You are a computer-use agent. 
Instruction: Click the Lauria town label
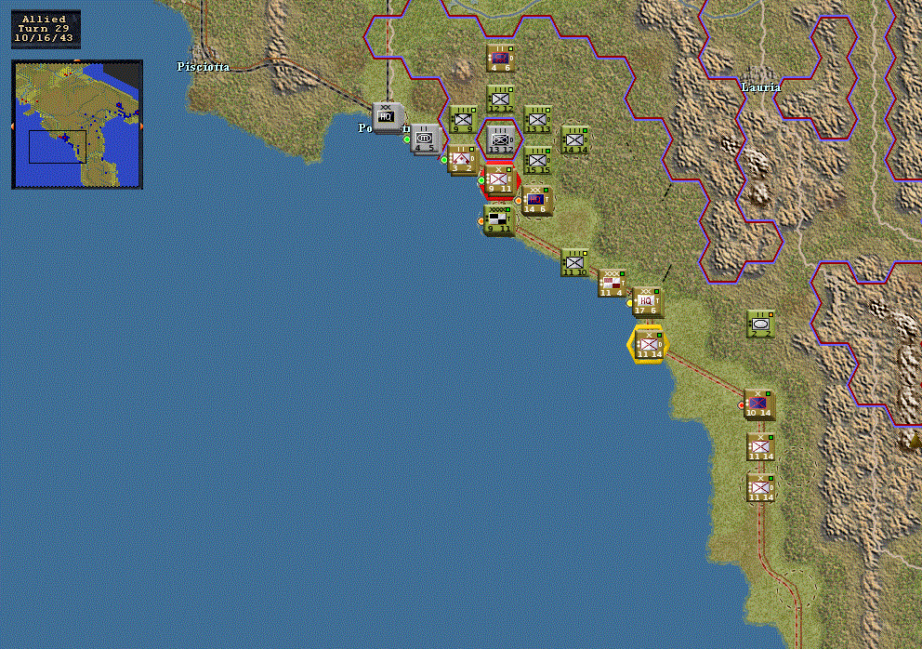761,87
